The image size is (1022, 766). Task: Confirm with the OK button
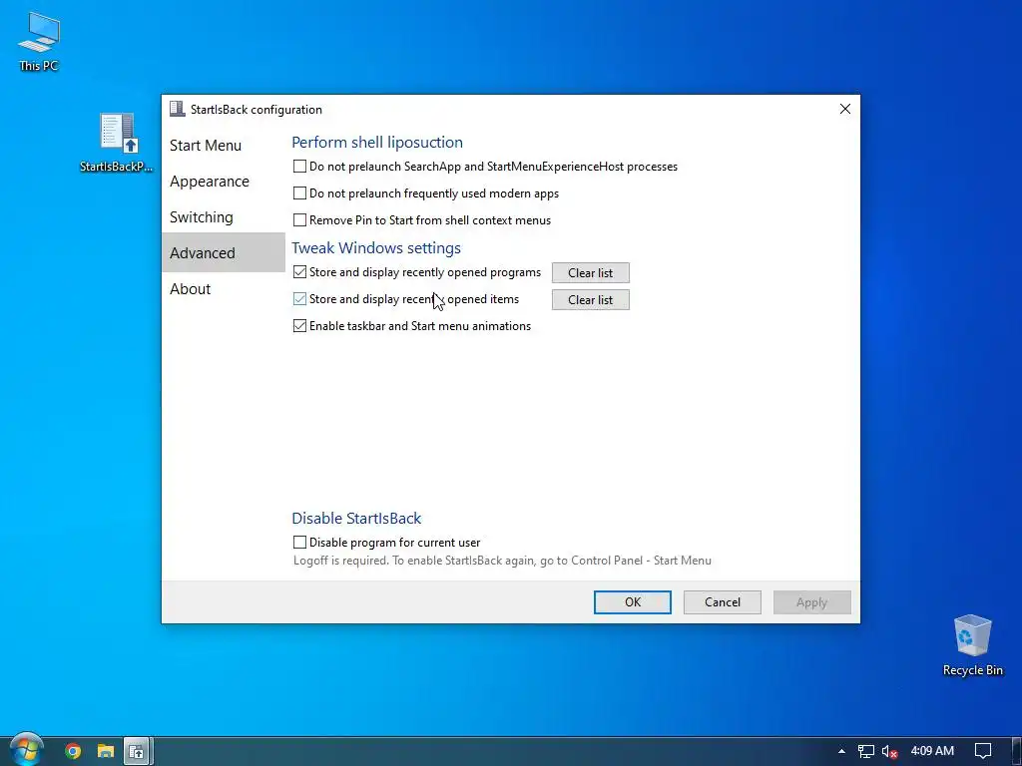[632, 601]
